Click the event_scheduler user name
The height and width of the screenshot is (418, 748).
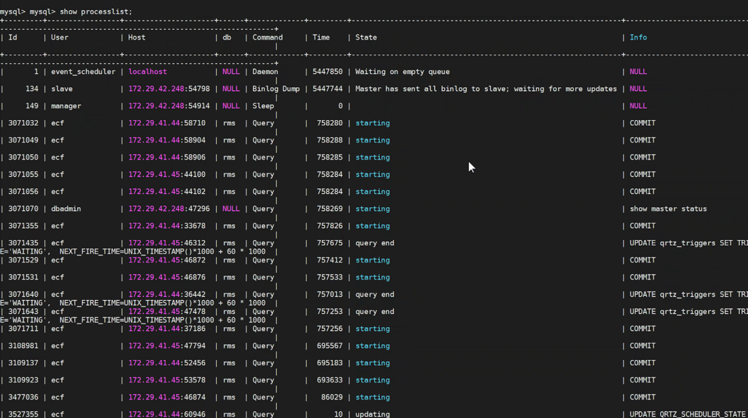[x=83, y=72]
